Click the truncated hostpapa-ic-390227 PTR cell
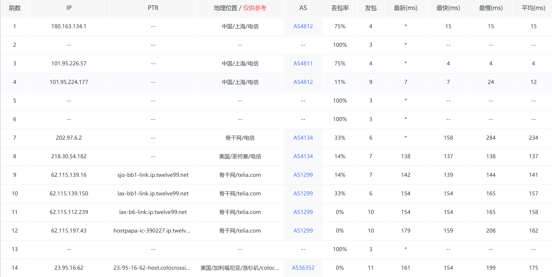The width and height of the screenshot is (552, 277). click(x=152, y=231)
